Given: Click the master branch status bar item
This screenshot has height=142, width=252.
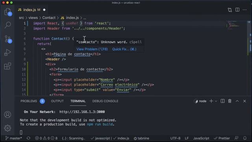Looking at the screenshot, I should tap(13, 138).
